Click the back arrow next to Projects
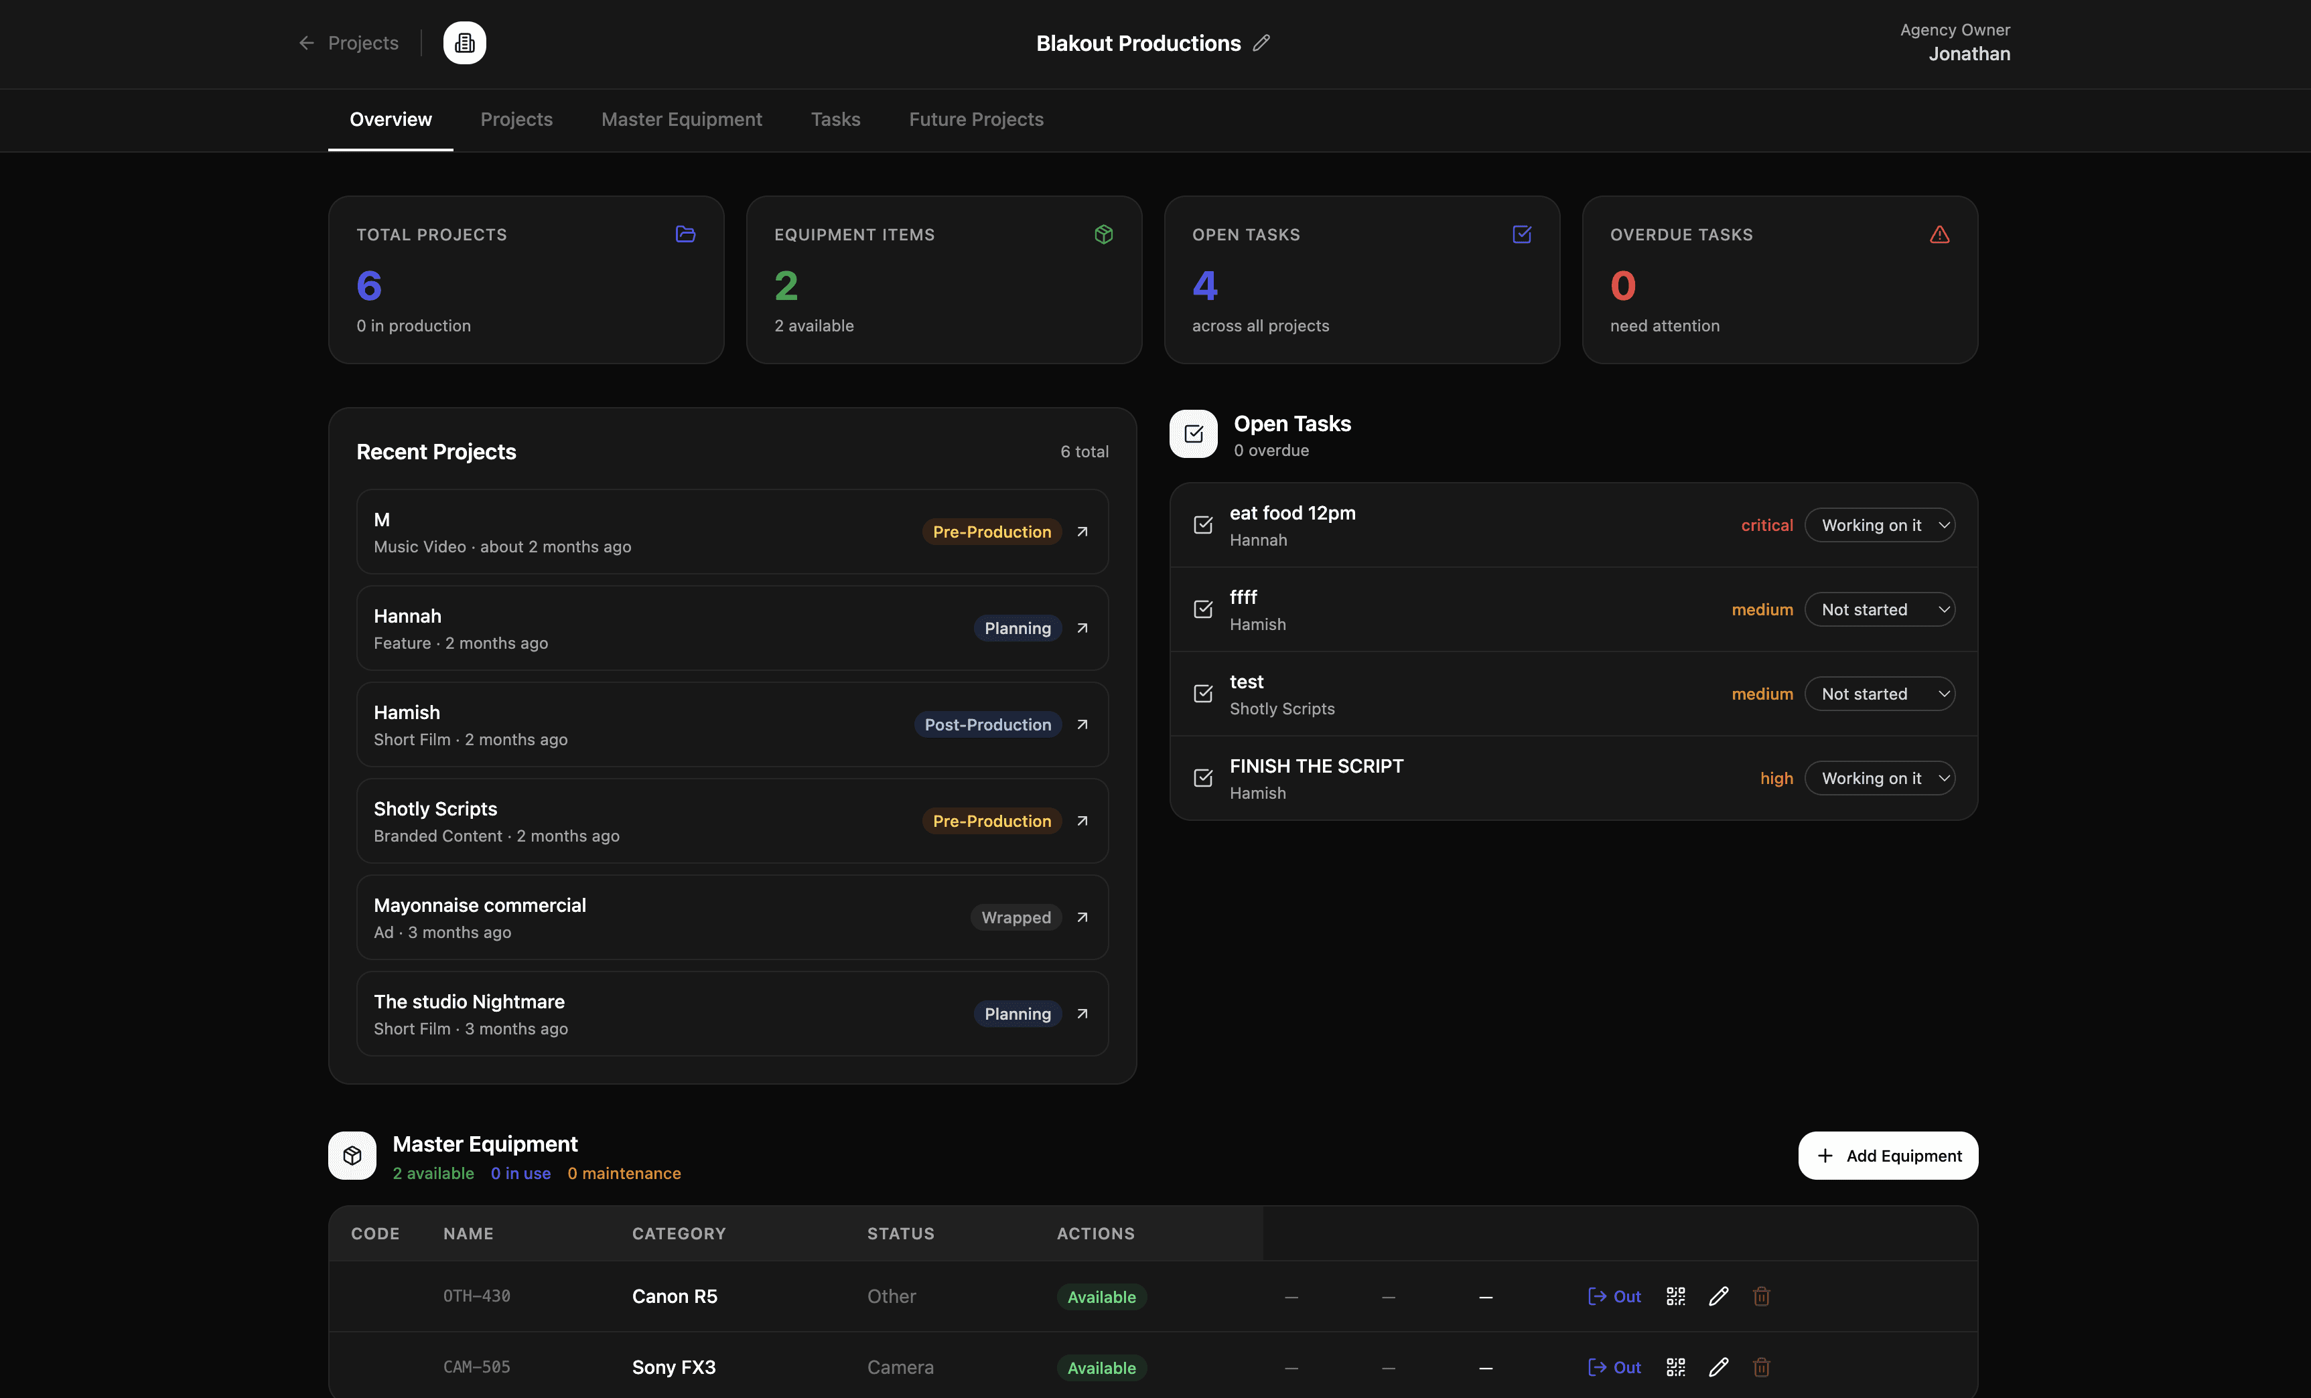 [305, 43]
